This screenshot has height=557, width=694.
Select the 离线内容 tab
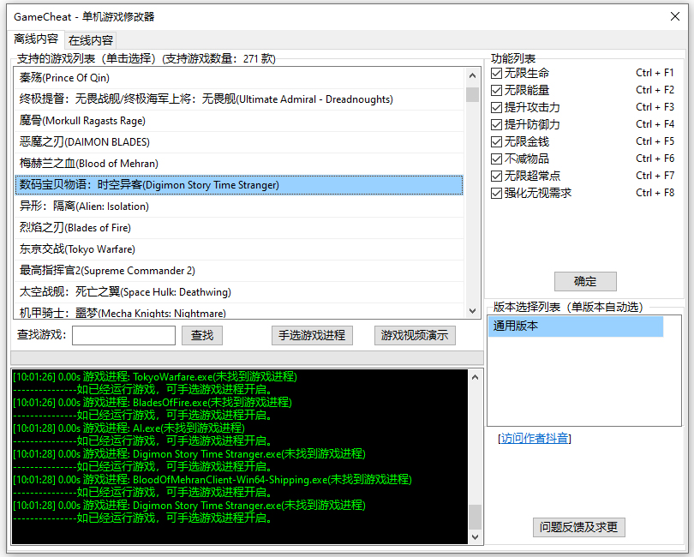point(36,39)
